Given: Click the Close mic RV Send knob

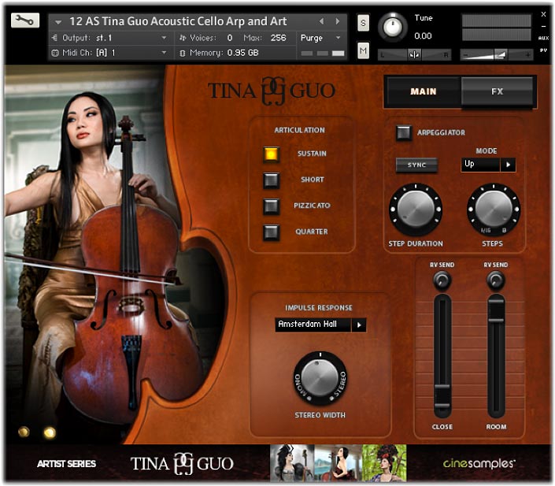Looking at the screenshot, I should (442, 280).
